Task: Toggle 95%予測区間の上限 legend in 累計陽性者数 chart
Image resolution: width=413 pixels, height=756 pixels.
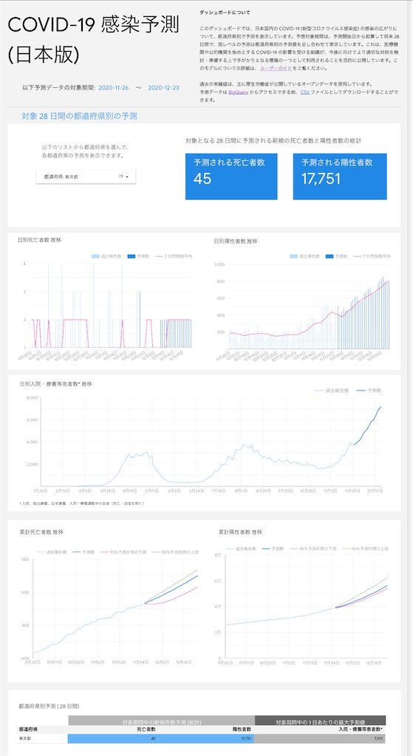Action: [363, 549]
